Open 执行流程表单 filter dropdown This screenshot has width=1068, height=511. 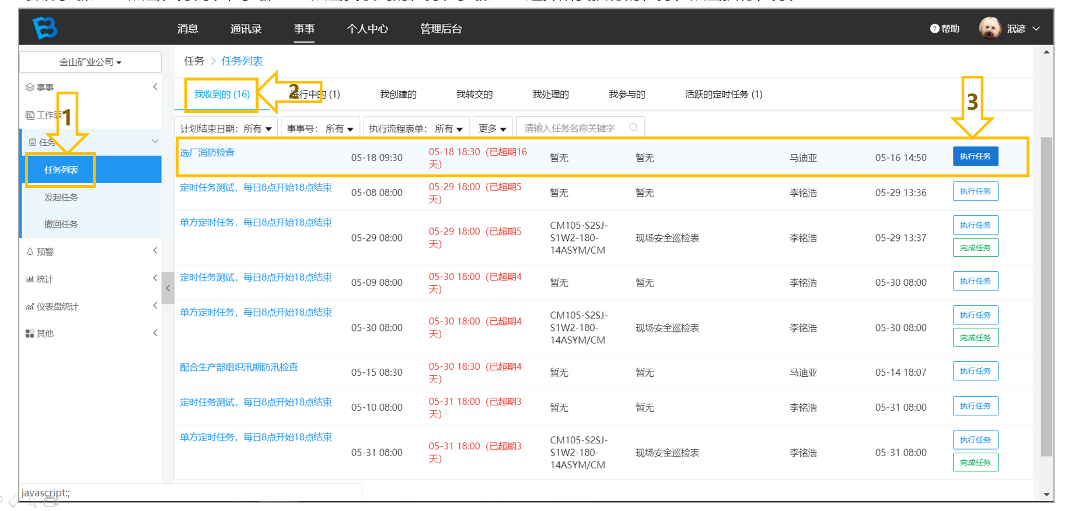(x=416, y=128)
